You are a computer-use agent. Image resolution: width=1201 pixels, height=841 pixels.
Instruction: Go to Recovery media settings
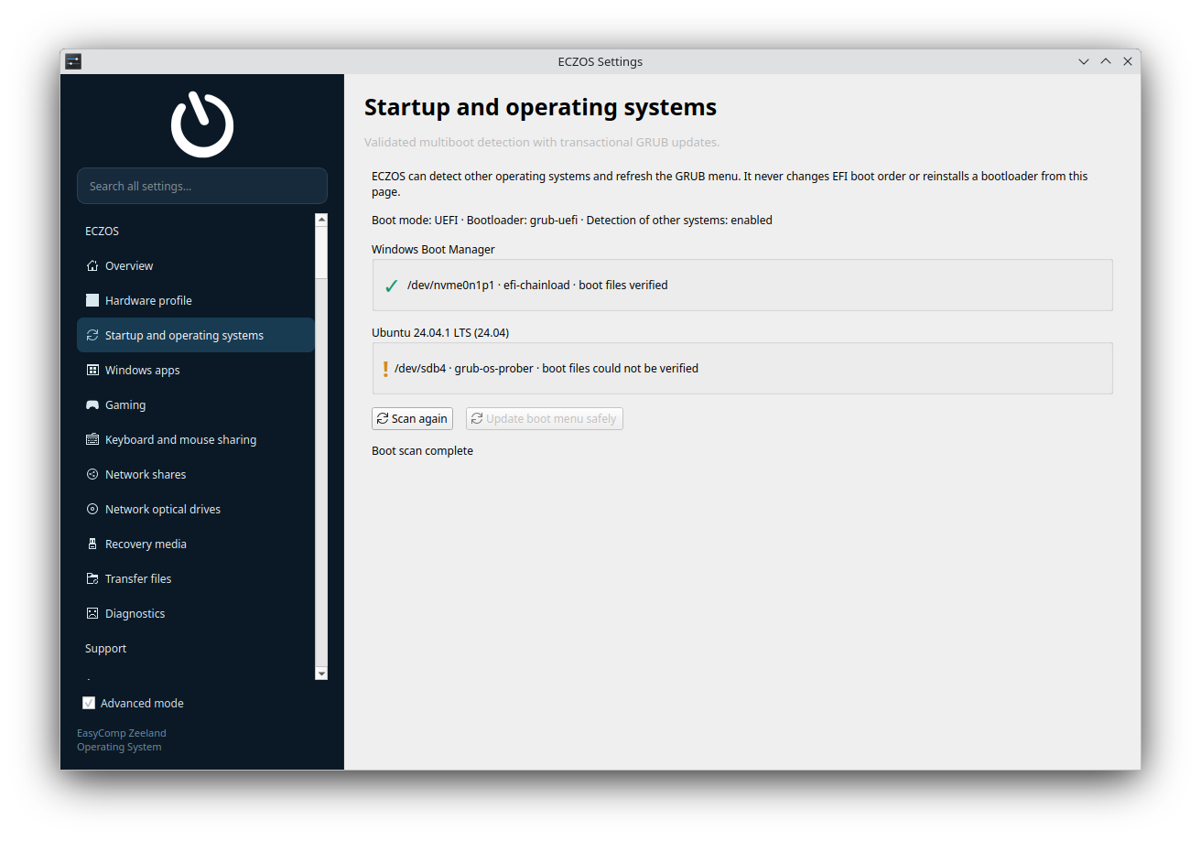196,544
